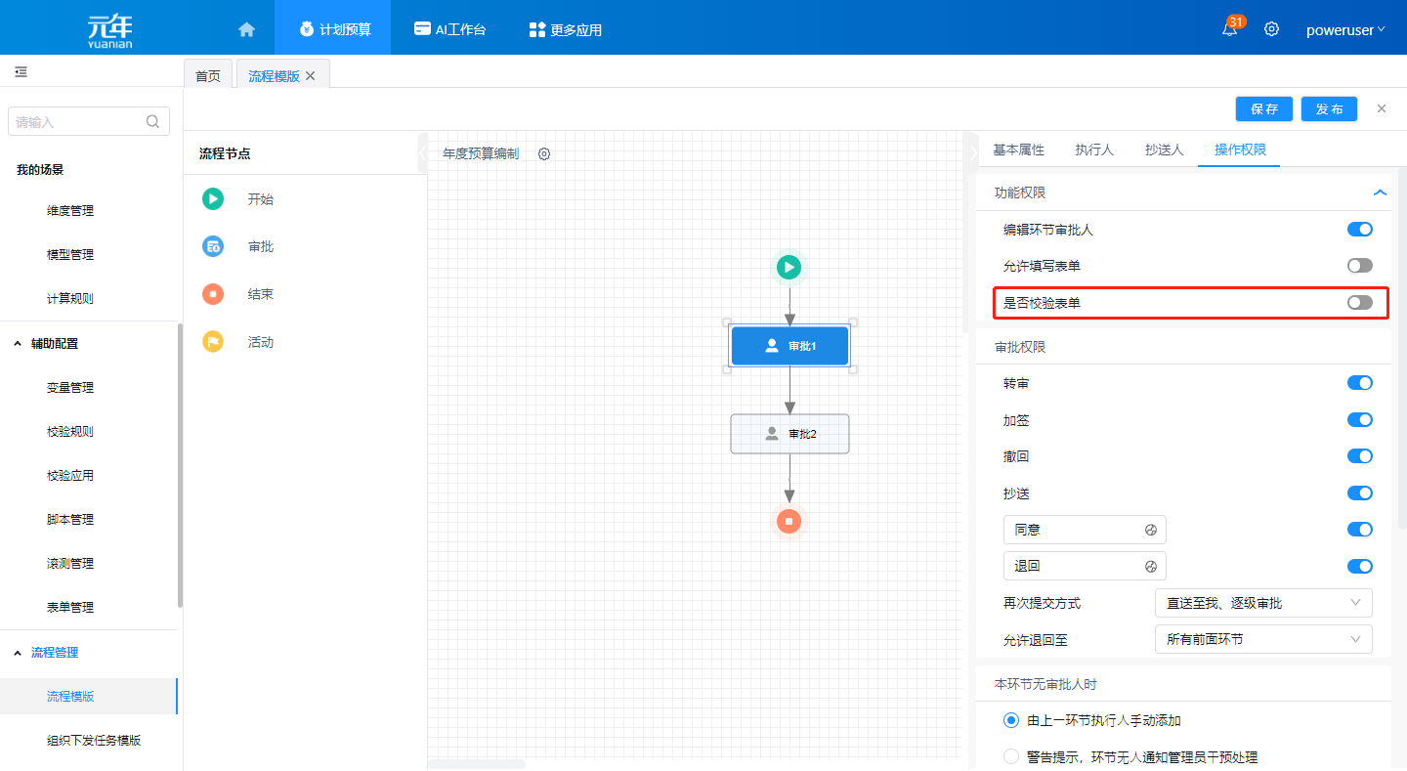
Task: Switch to the 执行人 tab
Action: (x=1094, y=150)
